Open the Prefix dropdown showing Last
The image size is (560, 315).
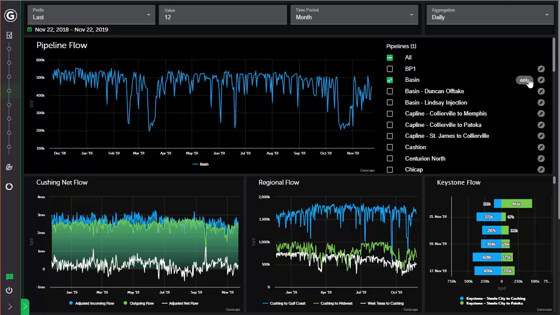point(91,14)
